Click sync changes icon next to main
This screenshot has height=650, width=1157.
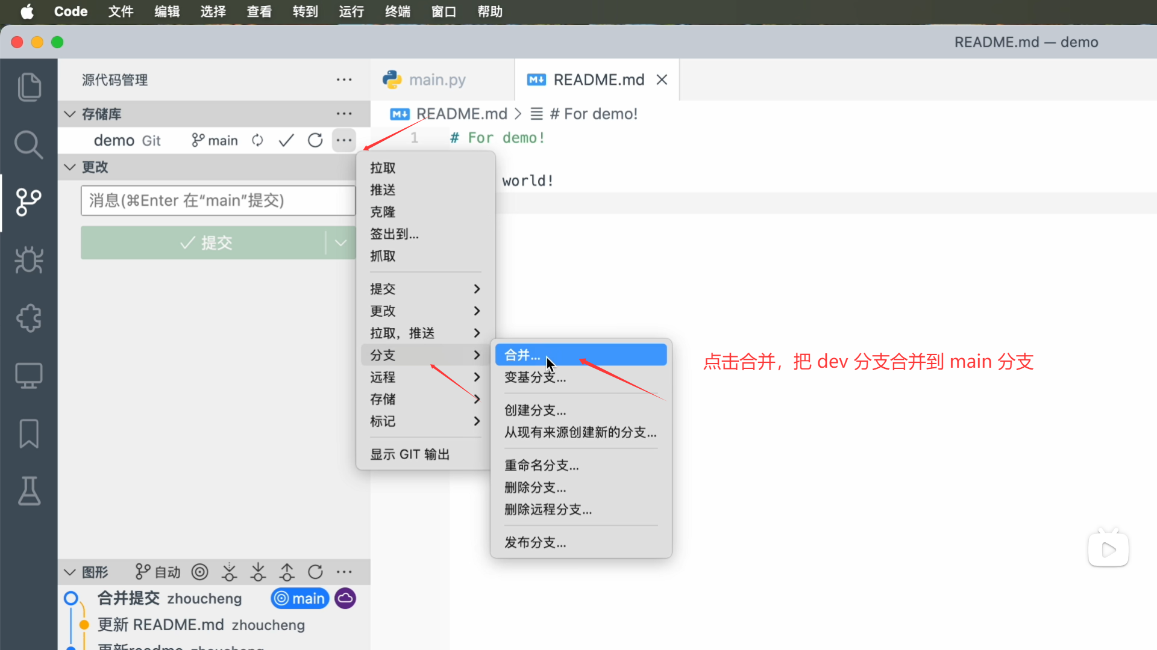[x=257, y=140]
